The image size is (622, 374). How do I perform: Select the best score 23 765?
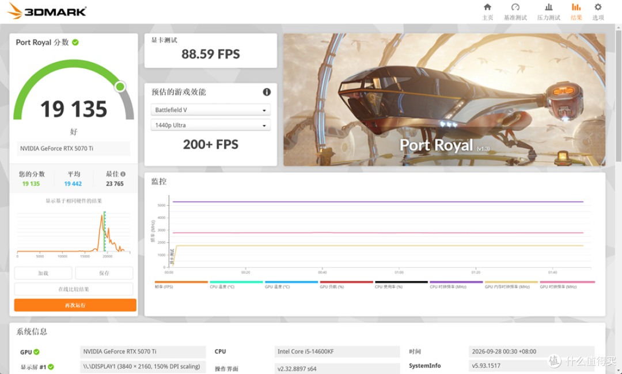point(115,184)
